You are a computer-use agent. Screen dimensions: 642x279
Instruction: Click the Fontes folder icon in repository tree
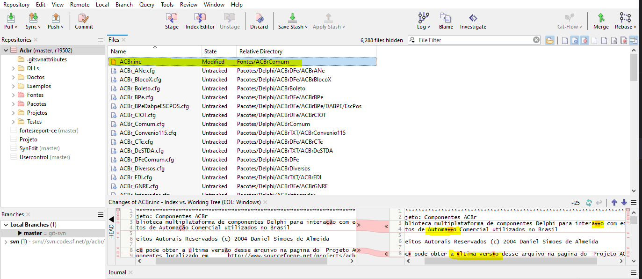(x=21, y=95)
